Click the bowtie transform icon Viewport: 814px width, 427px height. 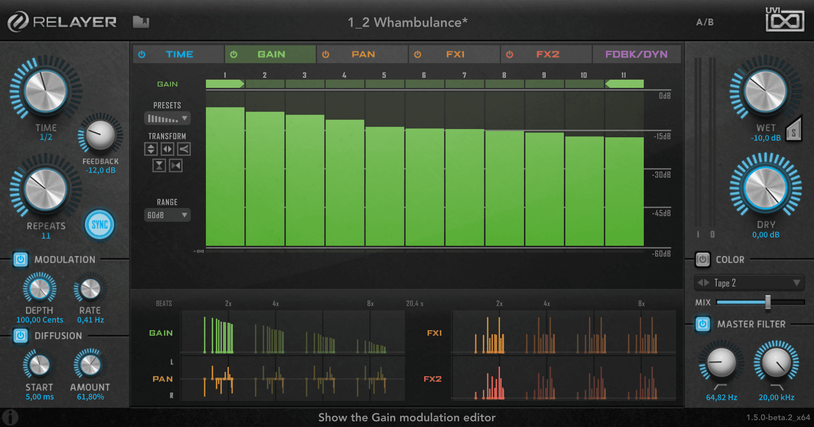pyautogui.click(x=175, y=166)
